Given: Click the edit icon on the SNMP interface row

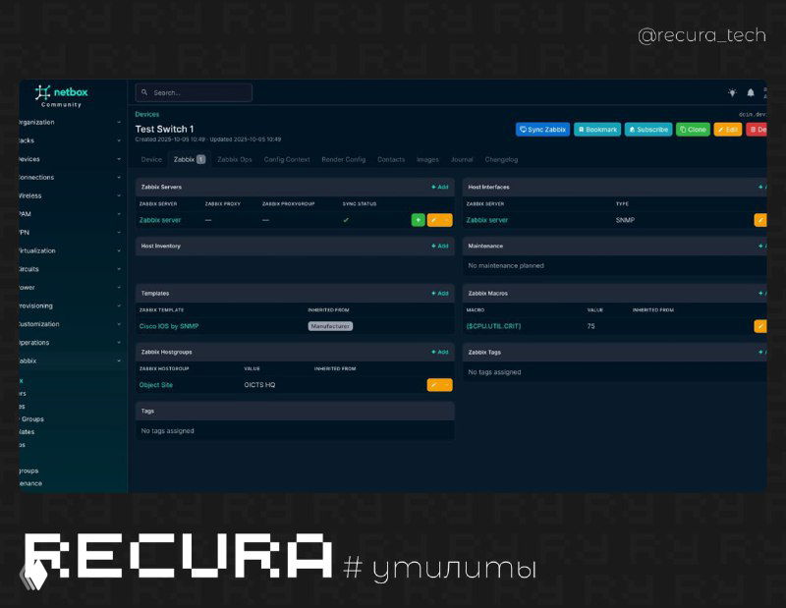Looking at the screenshot, I should point(759,220).
